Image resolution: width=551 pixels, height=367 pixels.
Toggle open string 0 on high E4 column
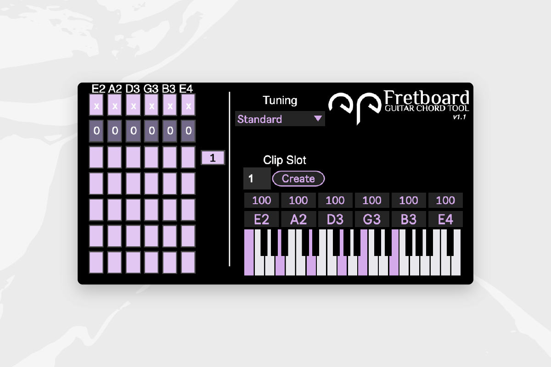(x=188, y=131)
